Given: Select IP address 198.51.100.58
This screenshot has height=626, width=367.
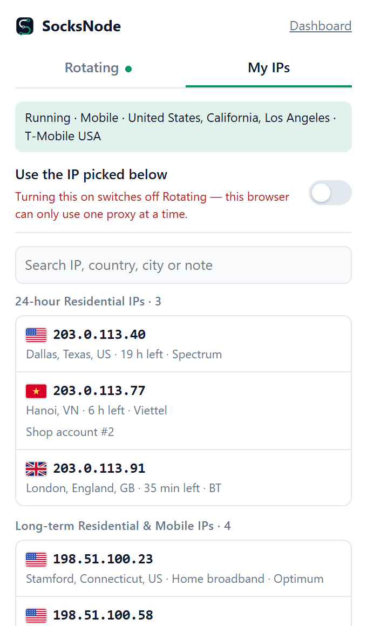Looking at the screenshot, I should pos(103,615).
